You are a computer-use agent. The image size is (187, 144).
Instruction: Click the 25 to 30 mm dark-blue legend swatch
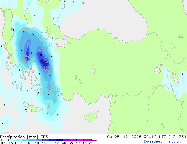[x=60, y=140]
